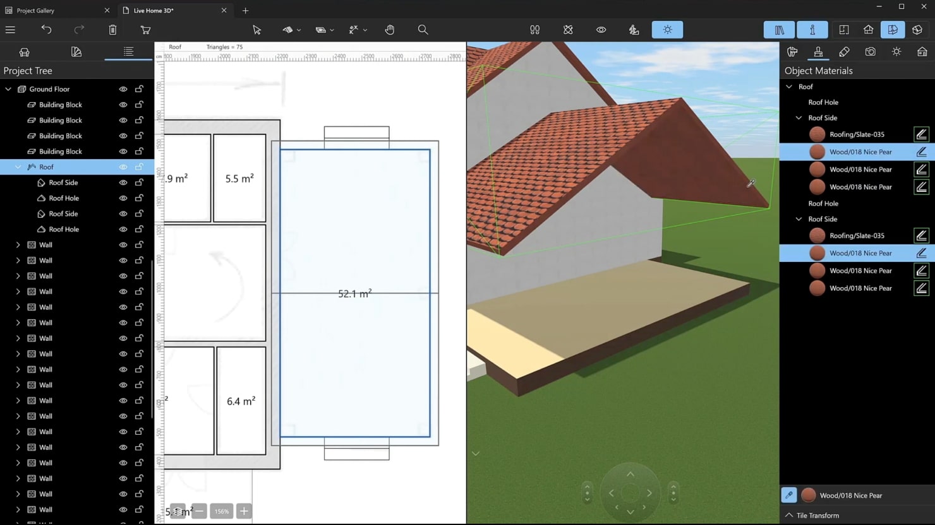Open the building settings inspector tab
Viewport: 935px width, 525px height.
click(922, 52)
